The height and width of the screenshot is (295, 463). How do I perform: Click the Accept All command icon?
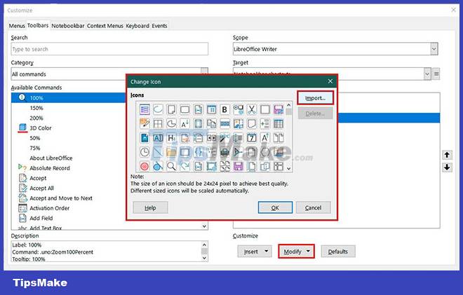click(22, 188)
